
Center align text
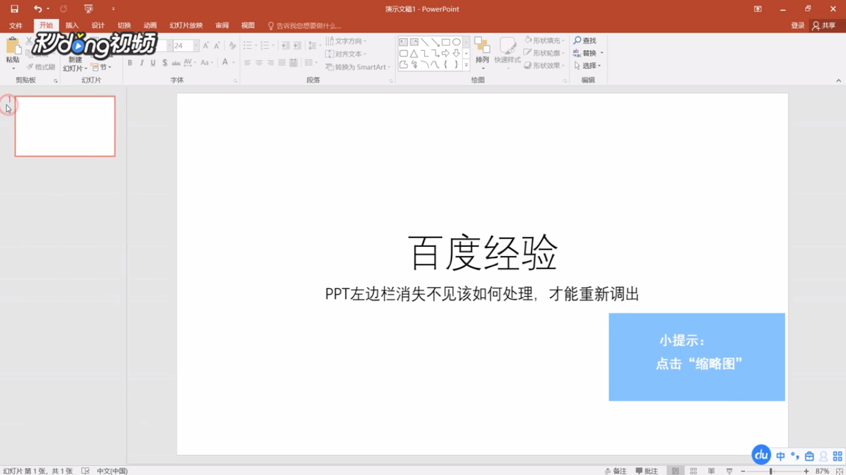click(259, 62)
